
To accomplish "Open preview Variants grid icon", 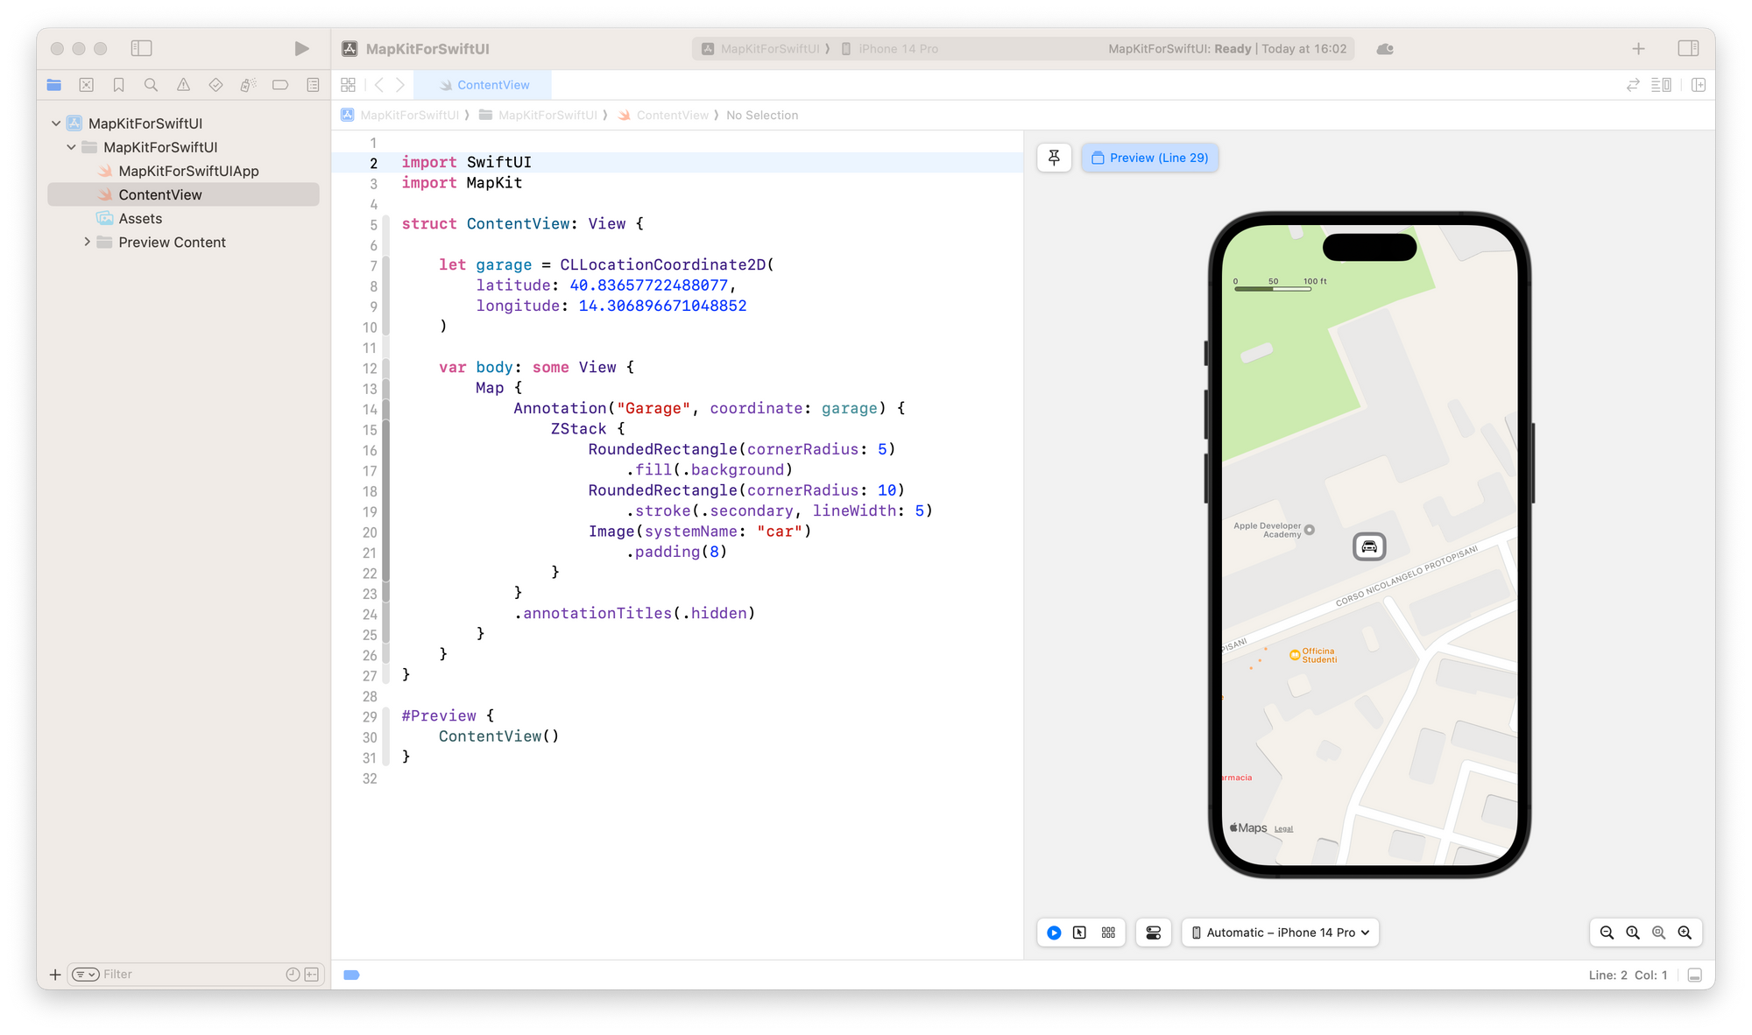I will [x=1108, y=933].
